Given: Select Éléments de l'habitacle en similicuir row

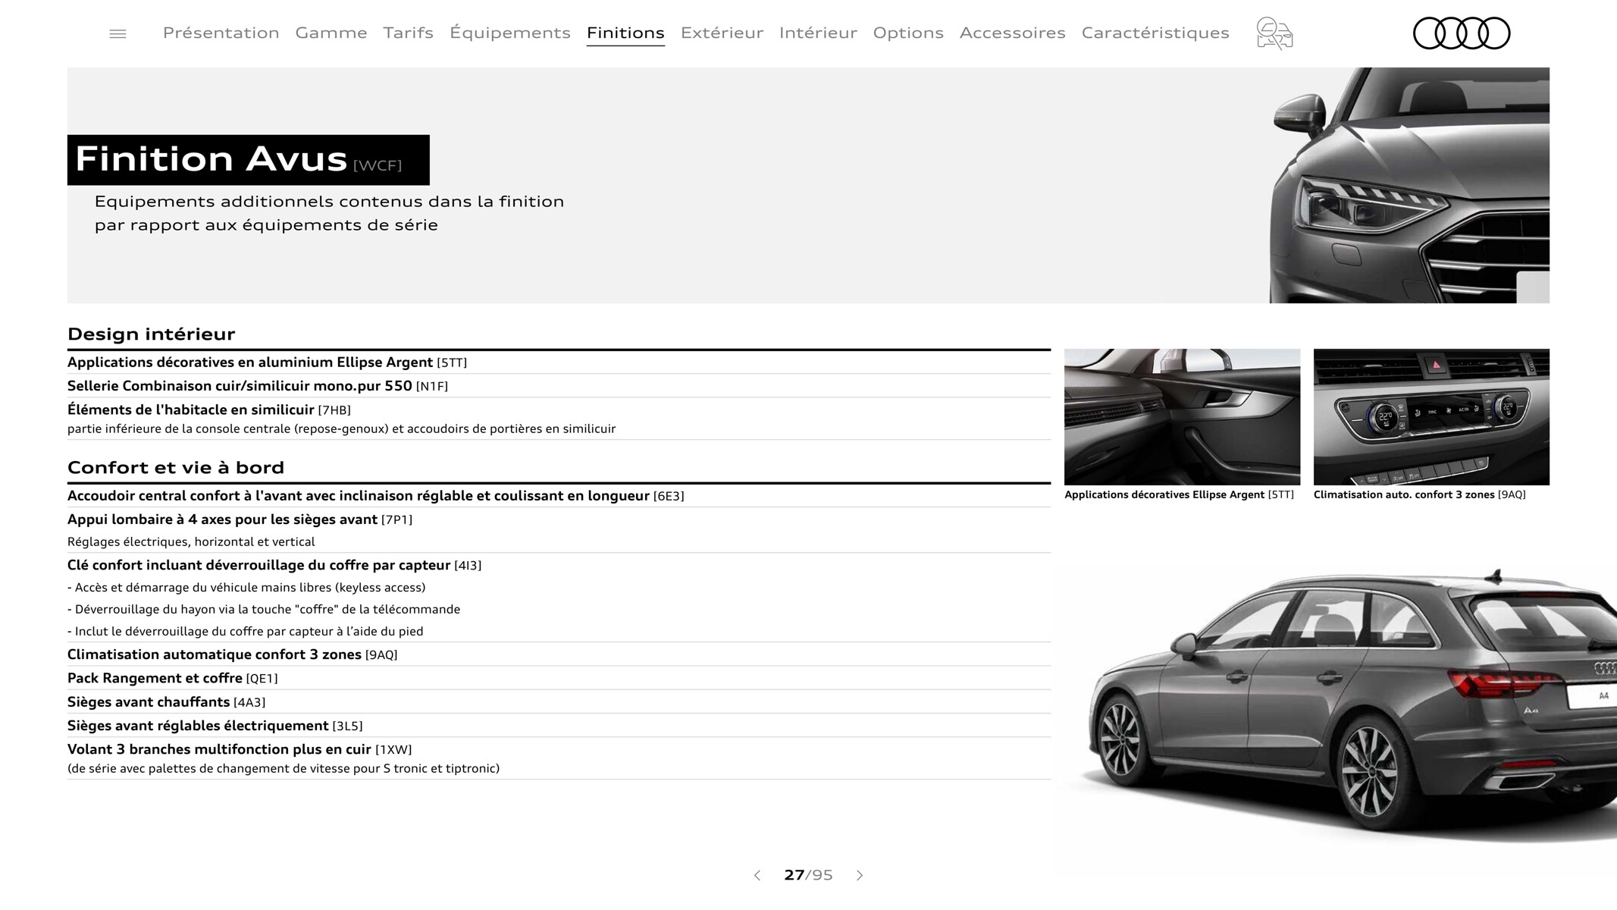Looking at the screenshot, I should [x=559, y=419].
